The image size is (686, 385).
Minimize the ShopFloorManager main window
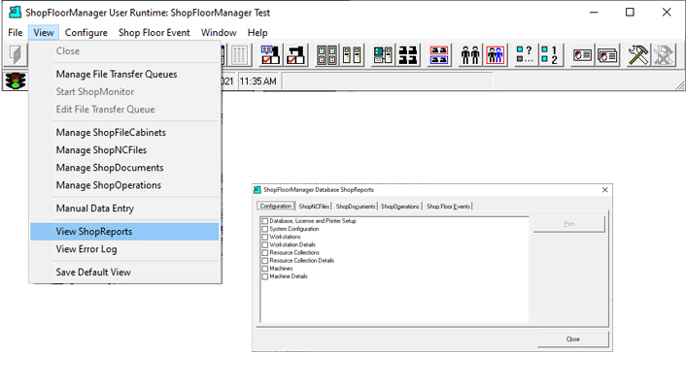click(x=594, y=13)
